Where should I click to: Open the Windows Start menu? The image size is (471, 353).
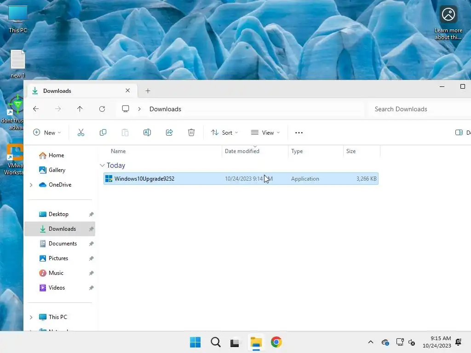[195, 342]
